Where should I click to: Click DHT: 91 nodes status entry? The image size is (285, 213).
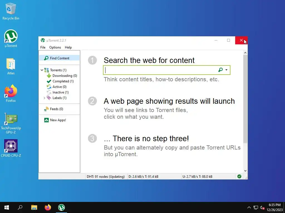105,177
